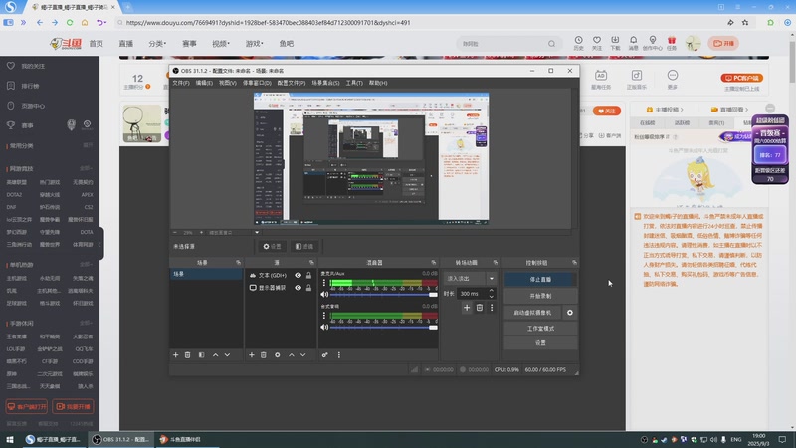Move scene down with scenes panel arrow
The width and height of the screenshot is (796, 448).
(x=227, y=355)
